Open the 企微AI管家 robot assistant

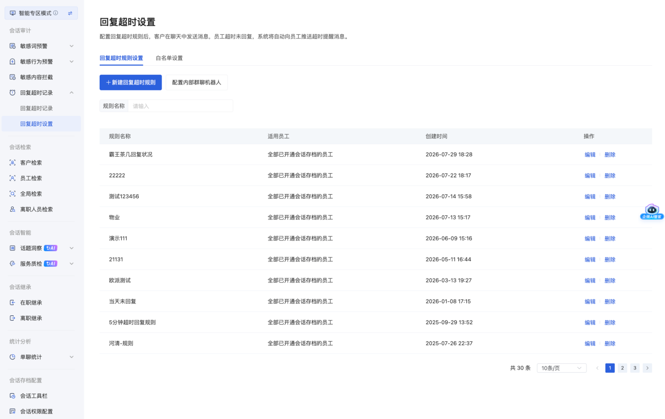tap(652, 212)
